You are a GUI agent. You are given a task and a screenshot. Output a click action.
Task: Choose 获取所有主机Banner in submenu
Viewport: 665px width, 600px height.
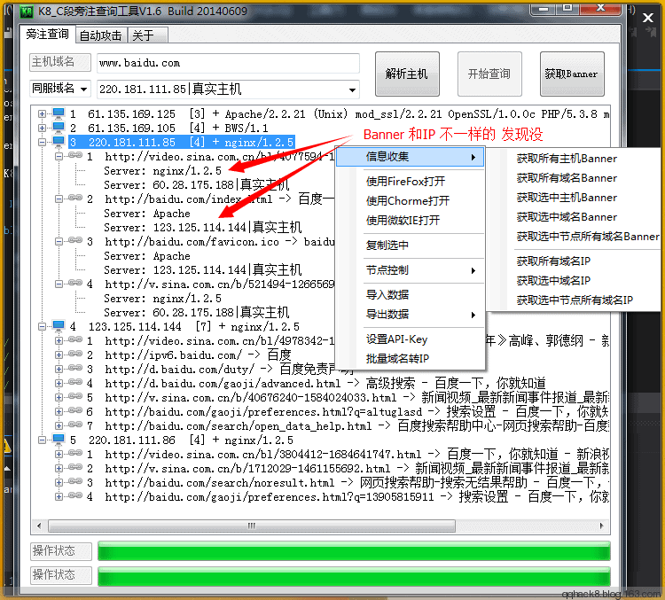pos(567,159)
